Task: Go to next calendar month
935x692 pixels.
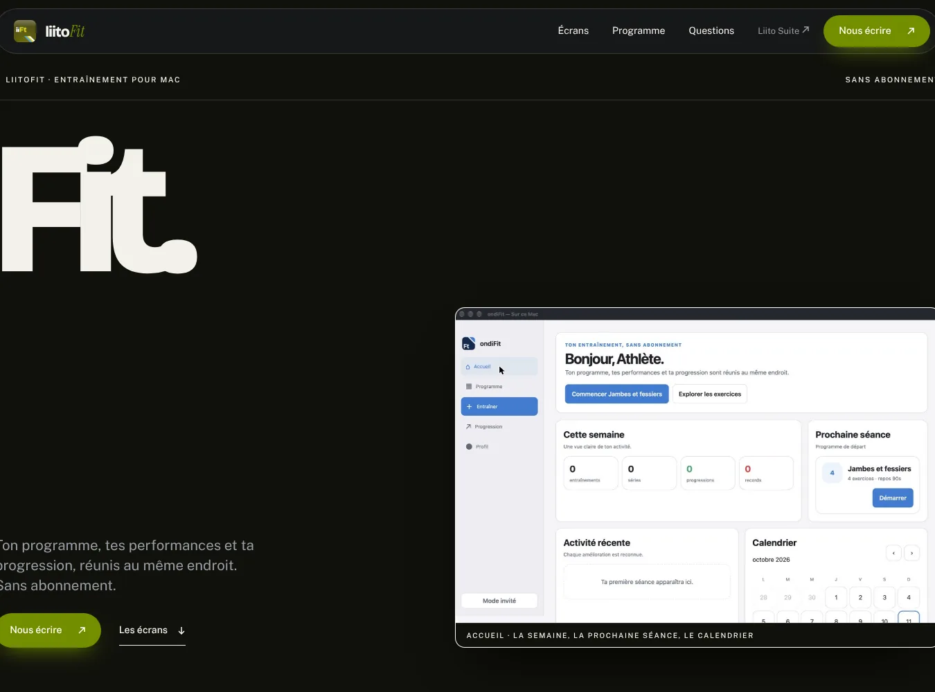Action: [911, 553]
